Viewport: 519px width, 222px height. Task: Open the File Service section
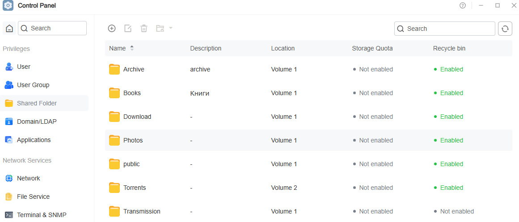(33, 197)
